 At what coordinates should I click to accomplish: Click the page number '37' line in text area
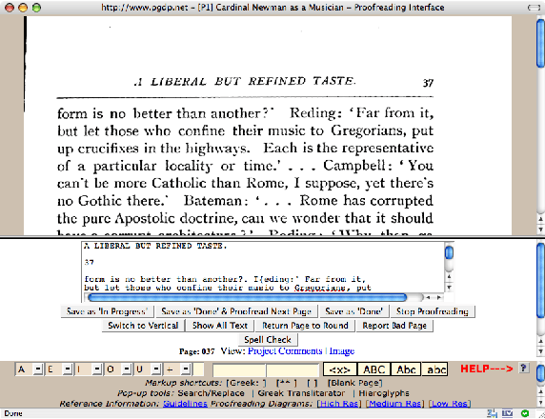pyautogui.click(x=89, y=262)
